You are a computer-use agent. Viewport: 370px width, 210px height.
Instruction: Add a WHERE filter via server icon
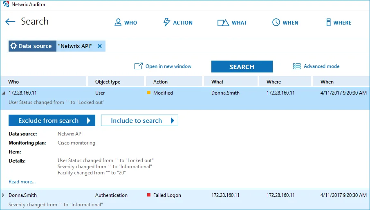click(328, 23)
